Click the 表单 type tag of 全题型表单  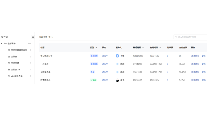92,72
